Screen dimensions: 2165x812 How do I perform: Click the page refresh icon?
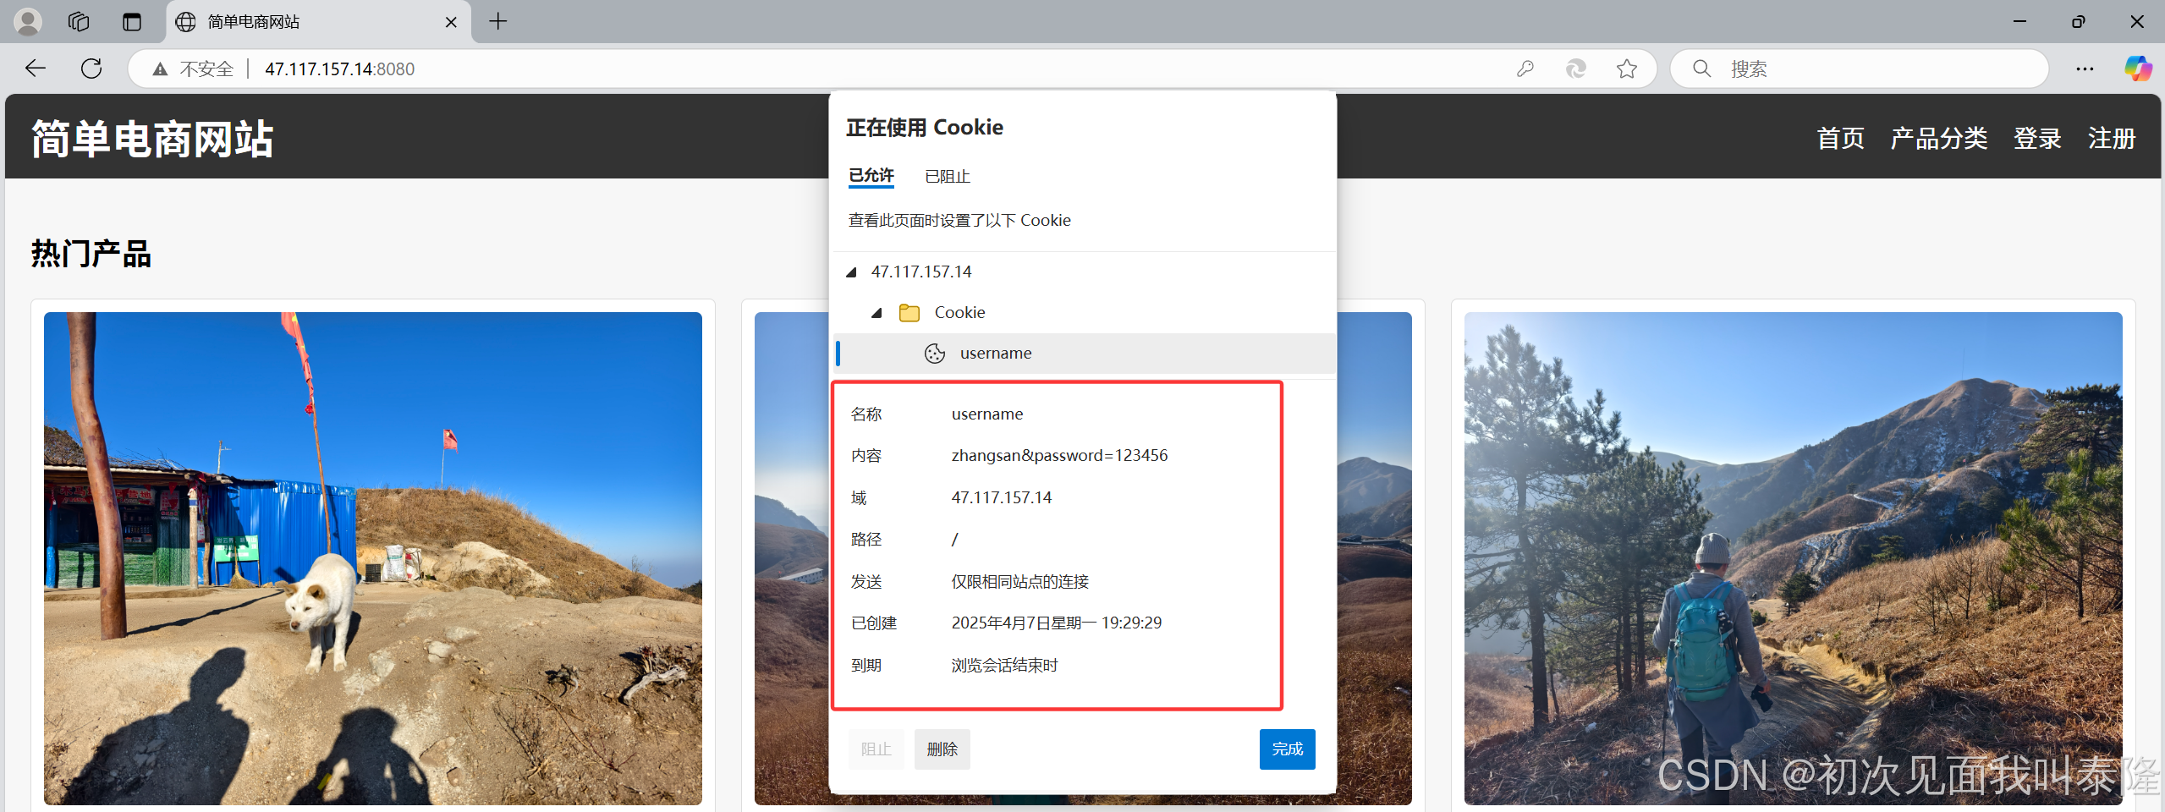91,69
